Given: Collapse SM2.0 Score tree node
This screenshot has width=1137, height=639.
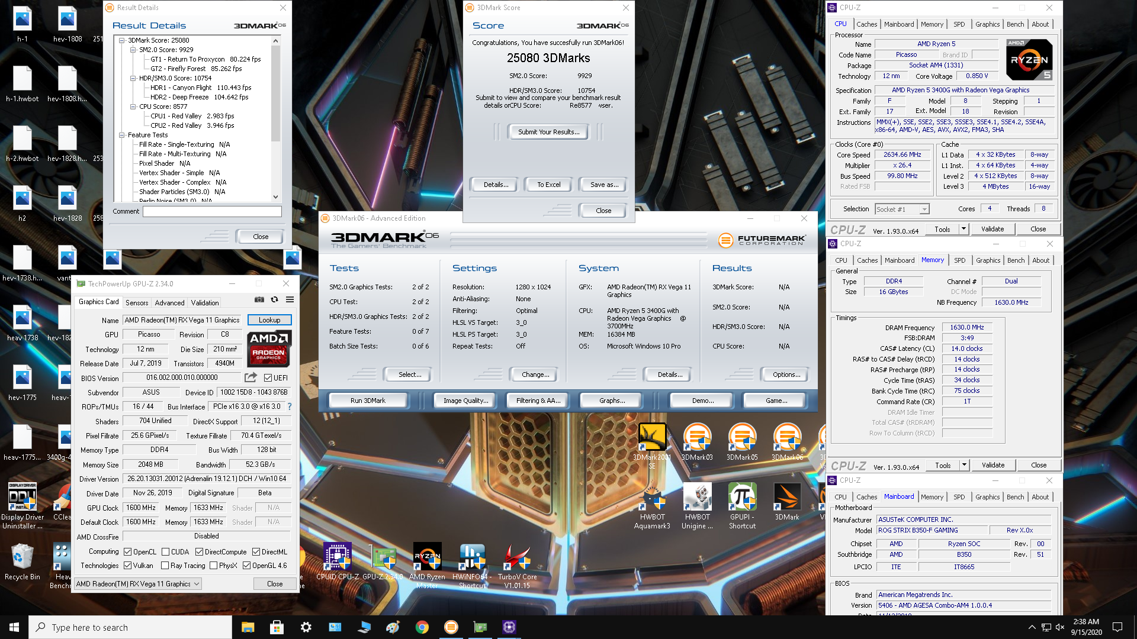Looking at the screenshot, I should pyautogui.click(x=133, y=50).
